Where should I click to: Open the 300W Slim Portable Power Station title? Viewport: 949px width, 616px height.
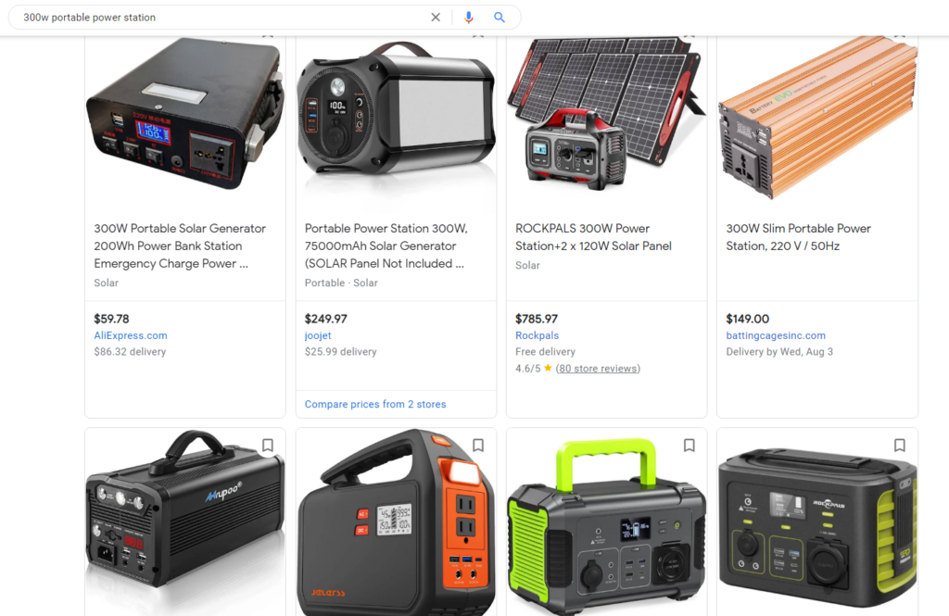pos(798,237)
